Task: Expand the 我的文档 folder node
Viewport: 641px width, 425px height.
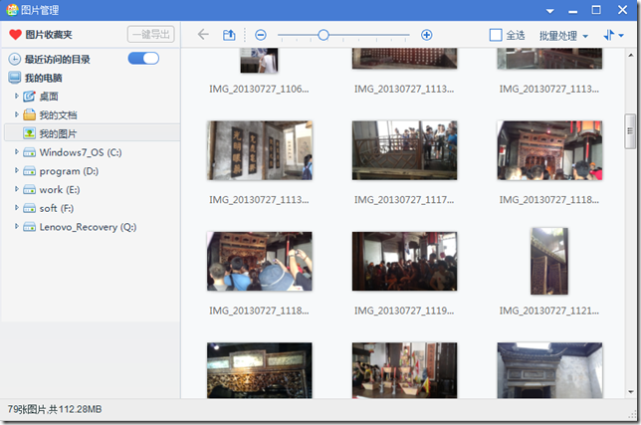Action: tap(17, 115)
